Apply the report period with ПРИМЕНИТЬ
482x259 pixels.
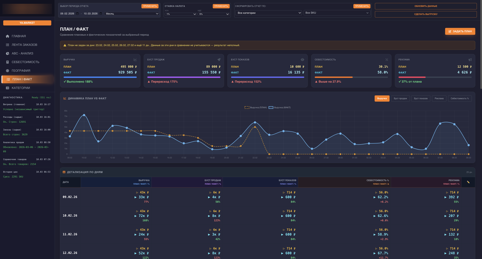pos(150,6)
